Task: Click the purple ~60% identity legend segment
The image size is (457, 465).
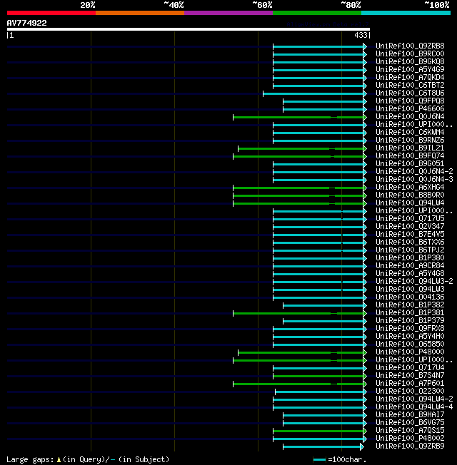Action: pos(228,13)
